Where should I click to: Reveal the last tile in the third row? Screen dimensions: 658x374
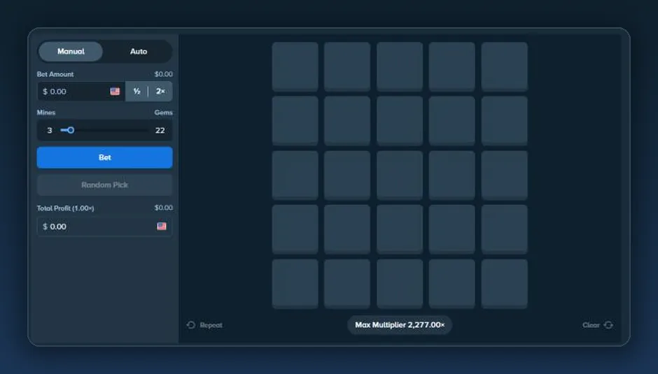point(505,175)
